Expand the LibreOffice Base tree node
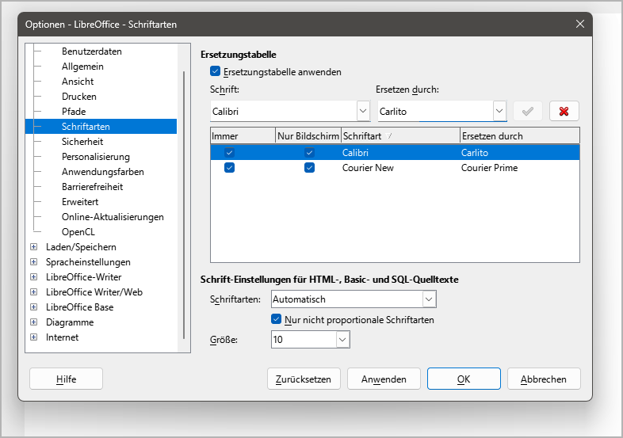This screenshot has height=438, width=623. (34, 307)
